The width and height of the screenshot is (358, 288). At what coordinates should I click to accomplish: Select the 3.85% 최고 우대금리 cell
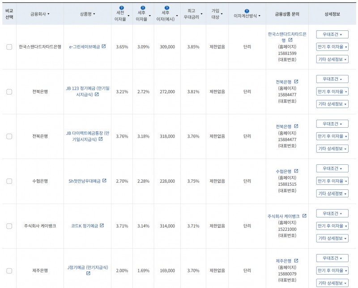point(193,47)
